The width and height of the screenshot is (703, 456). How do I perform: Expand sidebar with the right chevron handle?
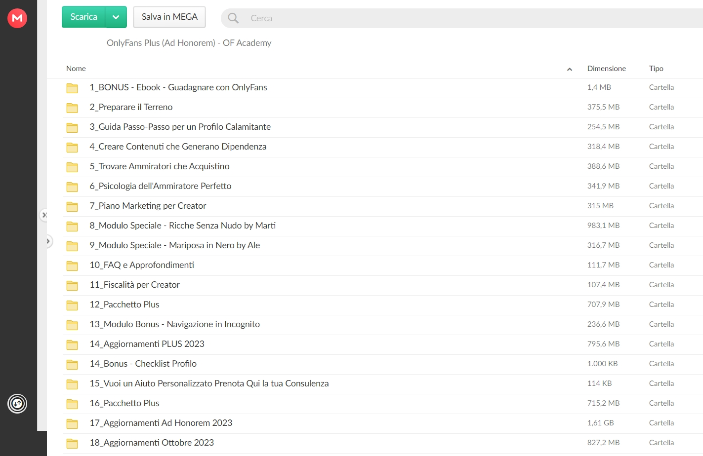tap(48, 241)
